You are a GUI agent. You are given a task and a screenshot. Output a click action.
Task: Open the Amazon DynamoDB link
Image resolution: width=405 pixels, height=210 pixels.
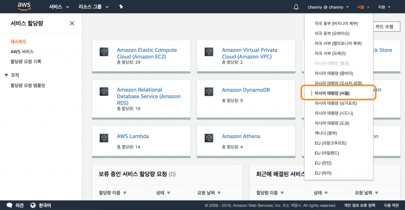246,90
